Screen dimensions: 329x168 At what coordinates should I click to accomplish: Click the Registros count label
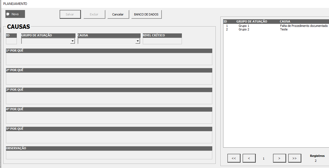coord(317,156)
